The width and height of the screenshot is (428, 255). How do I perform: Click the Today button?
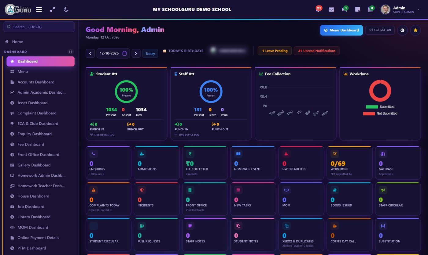(150, 53)
